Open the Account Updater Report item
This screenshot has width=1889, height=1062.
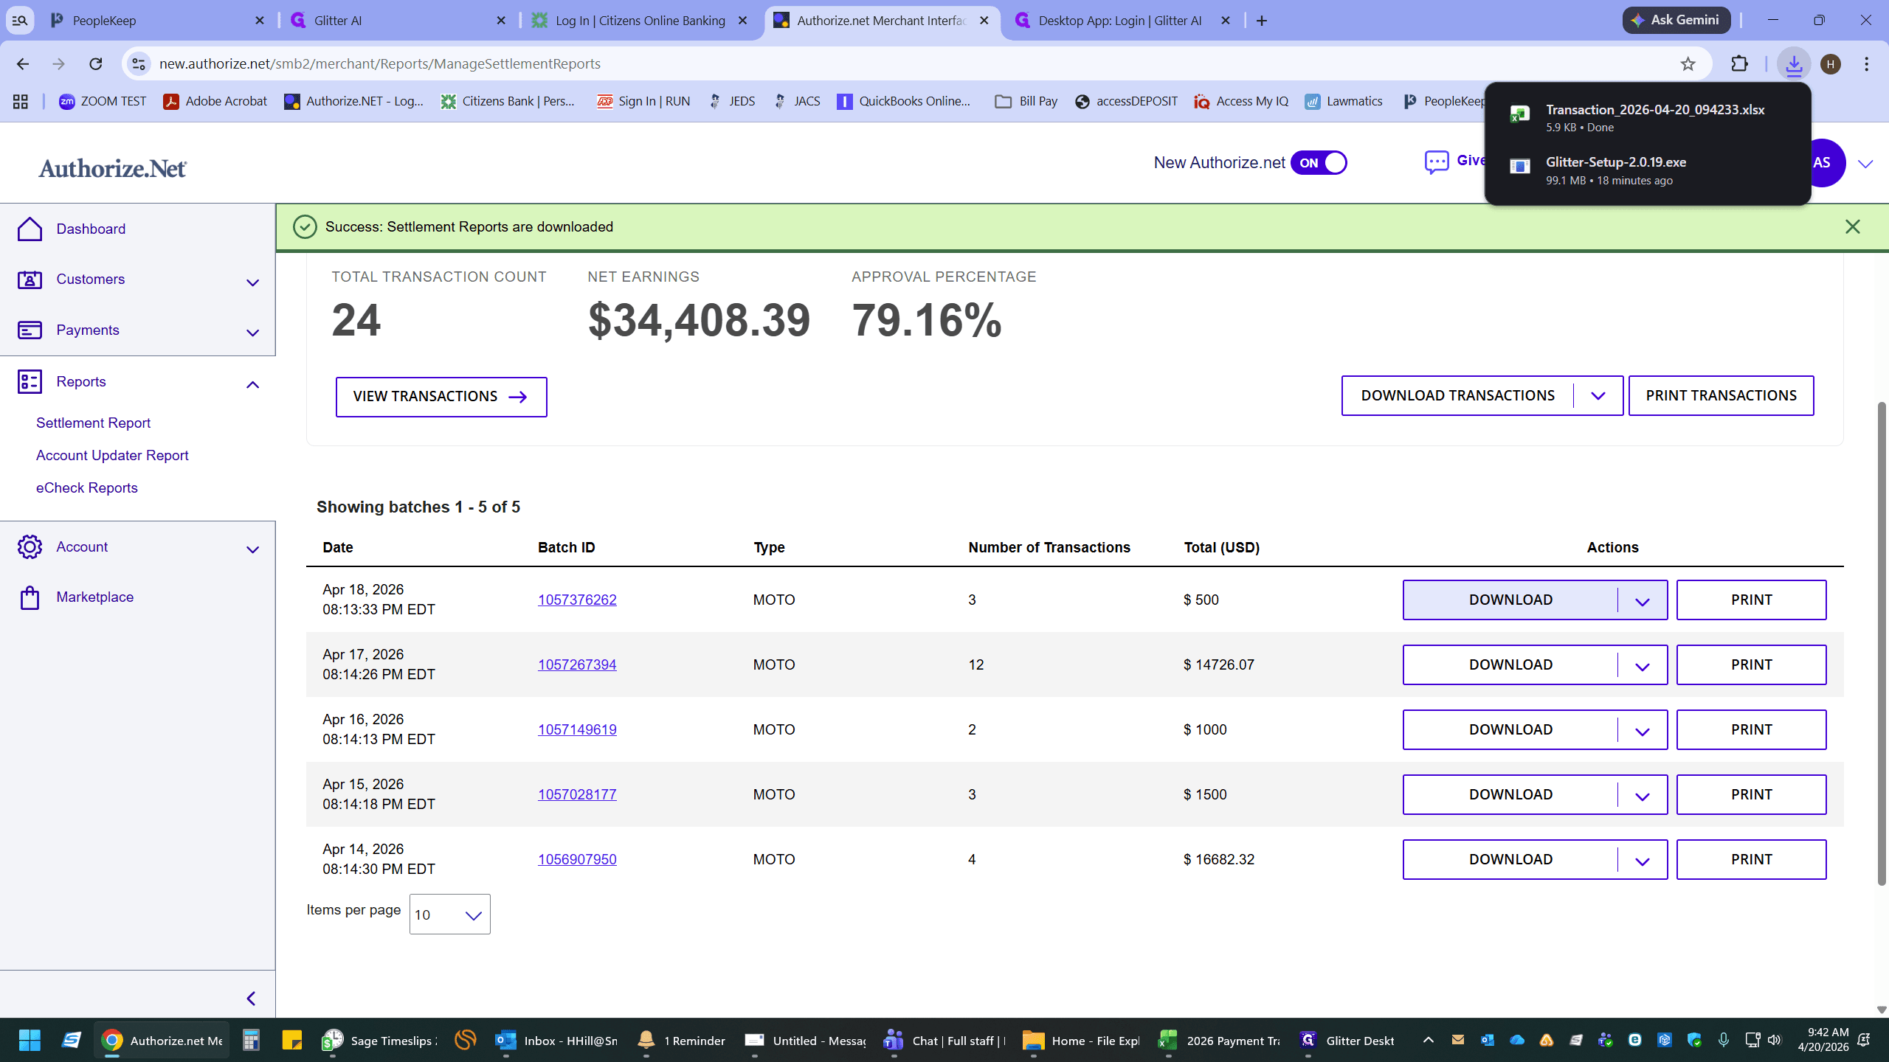pyautogui.click(x=112, y=455)
